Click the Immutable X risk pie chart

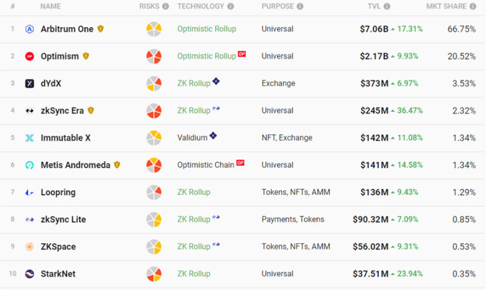pyautogui.click(x=154, y=138)
